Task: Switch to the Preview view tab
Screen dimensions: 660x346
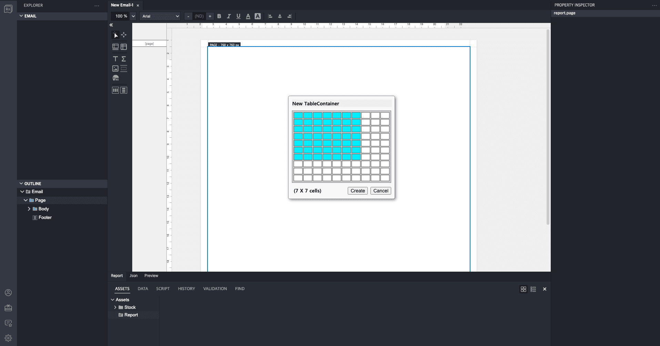Action: tap(151, 276)
